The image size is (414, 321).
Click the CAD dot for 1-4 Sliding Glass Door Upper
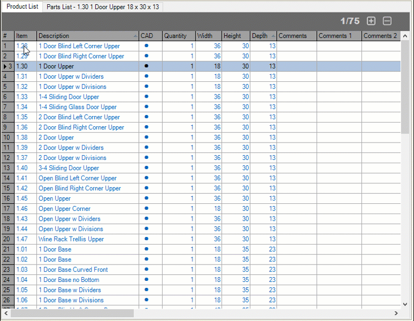(x=146, y=106)
